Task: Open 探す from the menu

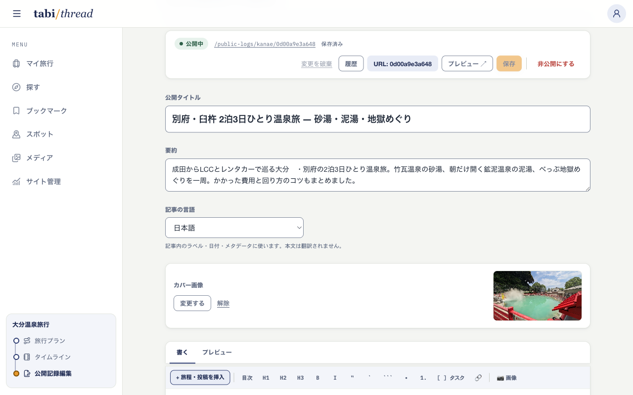Action: 61,87
